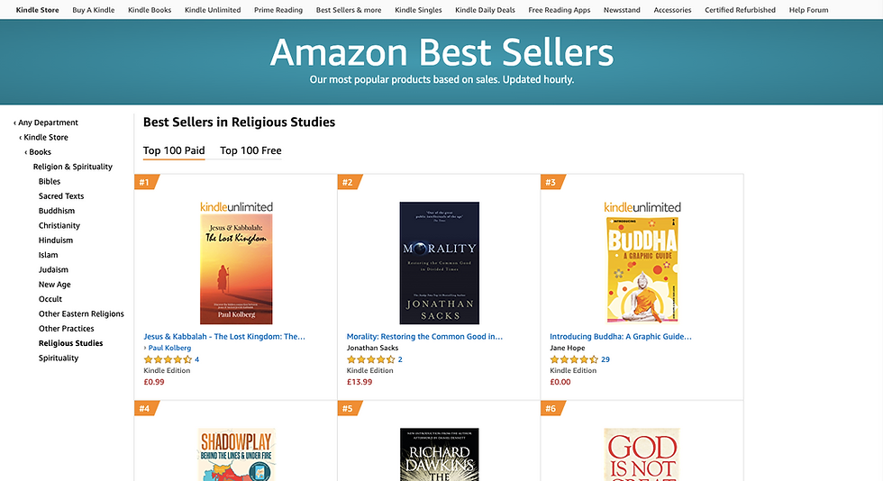The height and width of the screenshot is (481, 883).
Task: Open the Introducing Buddha cover thumbnail
Action: click(x=642, y=268)
